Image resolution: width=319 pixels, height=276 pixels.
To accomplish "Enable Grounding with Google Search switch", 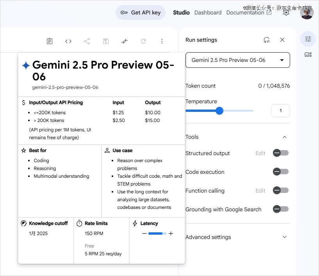I will (x=281, y=209).
